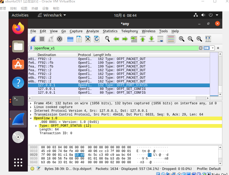Viewport: 229px width, 175px height.
Task: Open a capture file folder icon
Action: [x=70, y=39]
